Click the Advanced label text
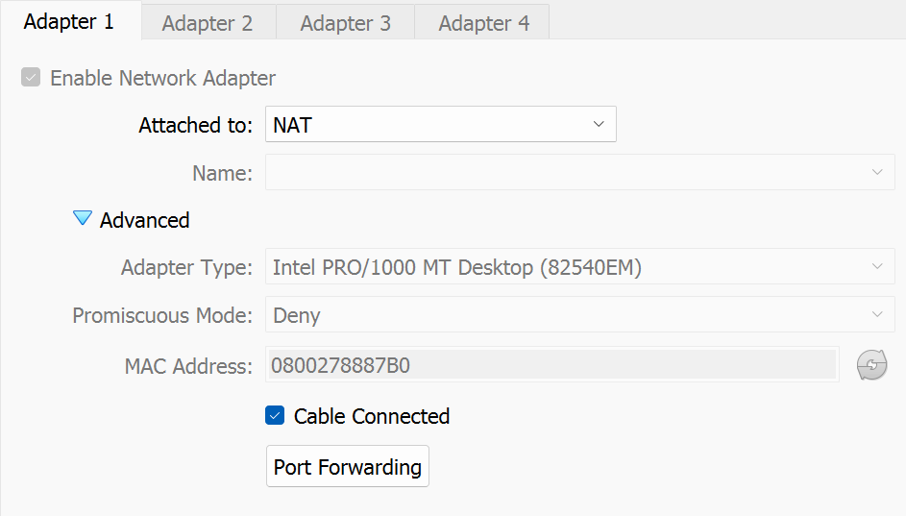 (x=145, y=220)
